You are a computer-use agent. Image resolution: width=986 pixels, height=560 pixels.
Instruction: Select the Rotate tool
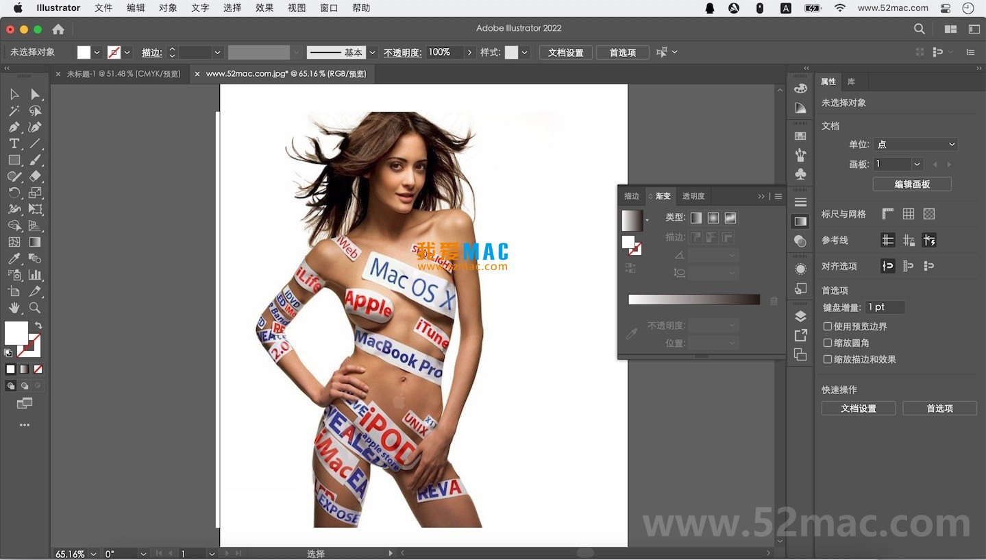click(x=14, y=193)
